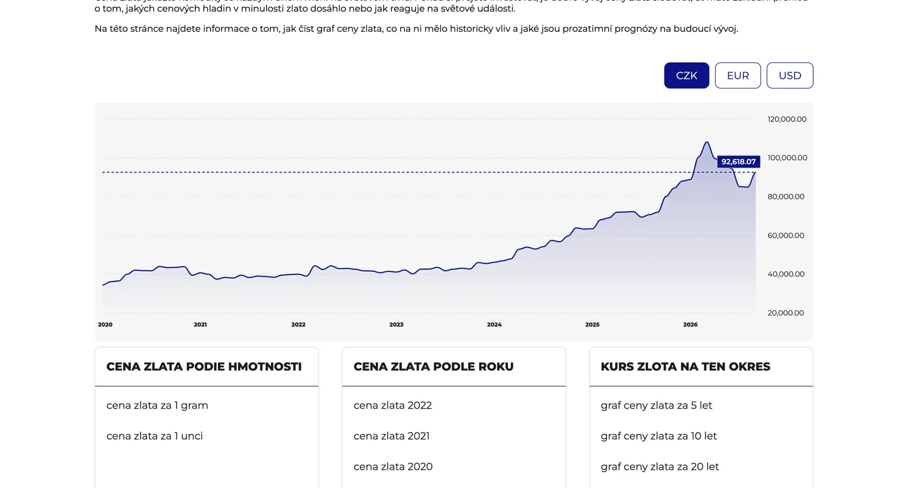Click 'CENA ZLATA PODLE ROKU' card heading
This screenshot has width=908, height=488.
click(434, 367)
